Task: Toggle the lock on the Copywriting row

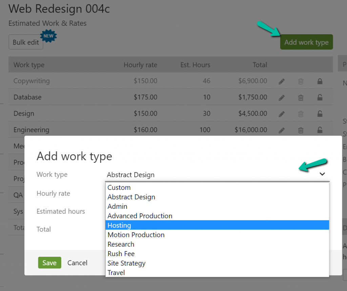Action: pyautogui.click(x=320, y=81)
